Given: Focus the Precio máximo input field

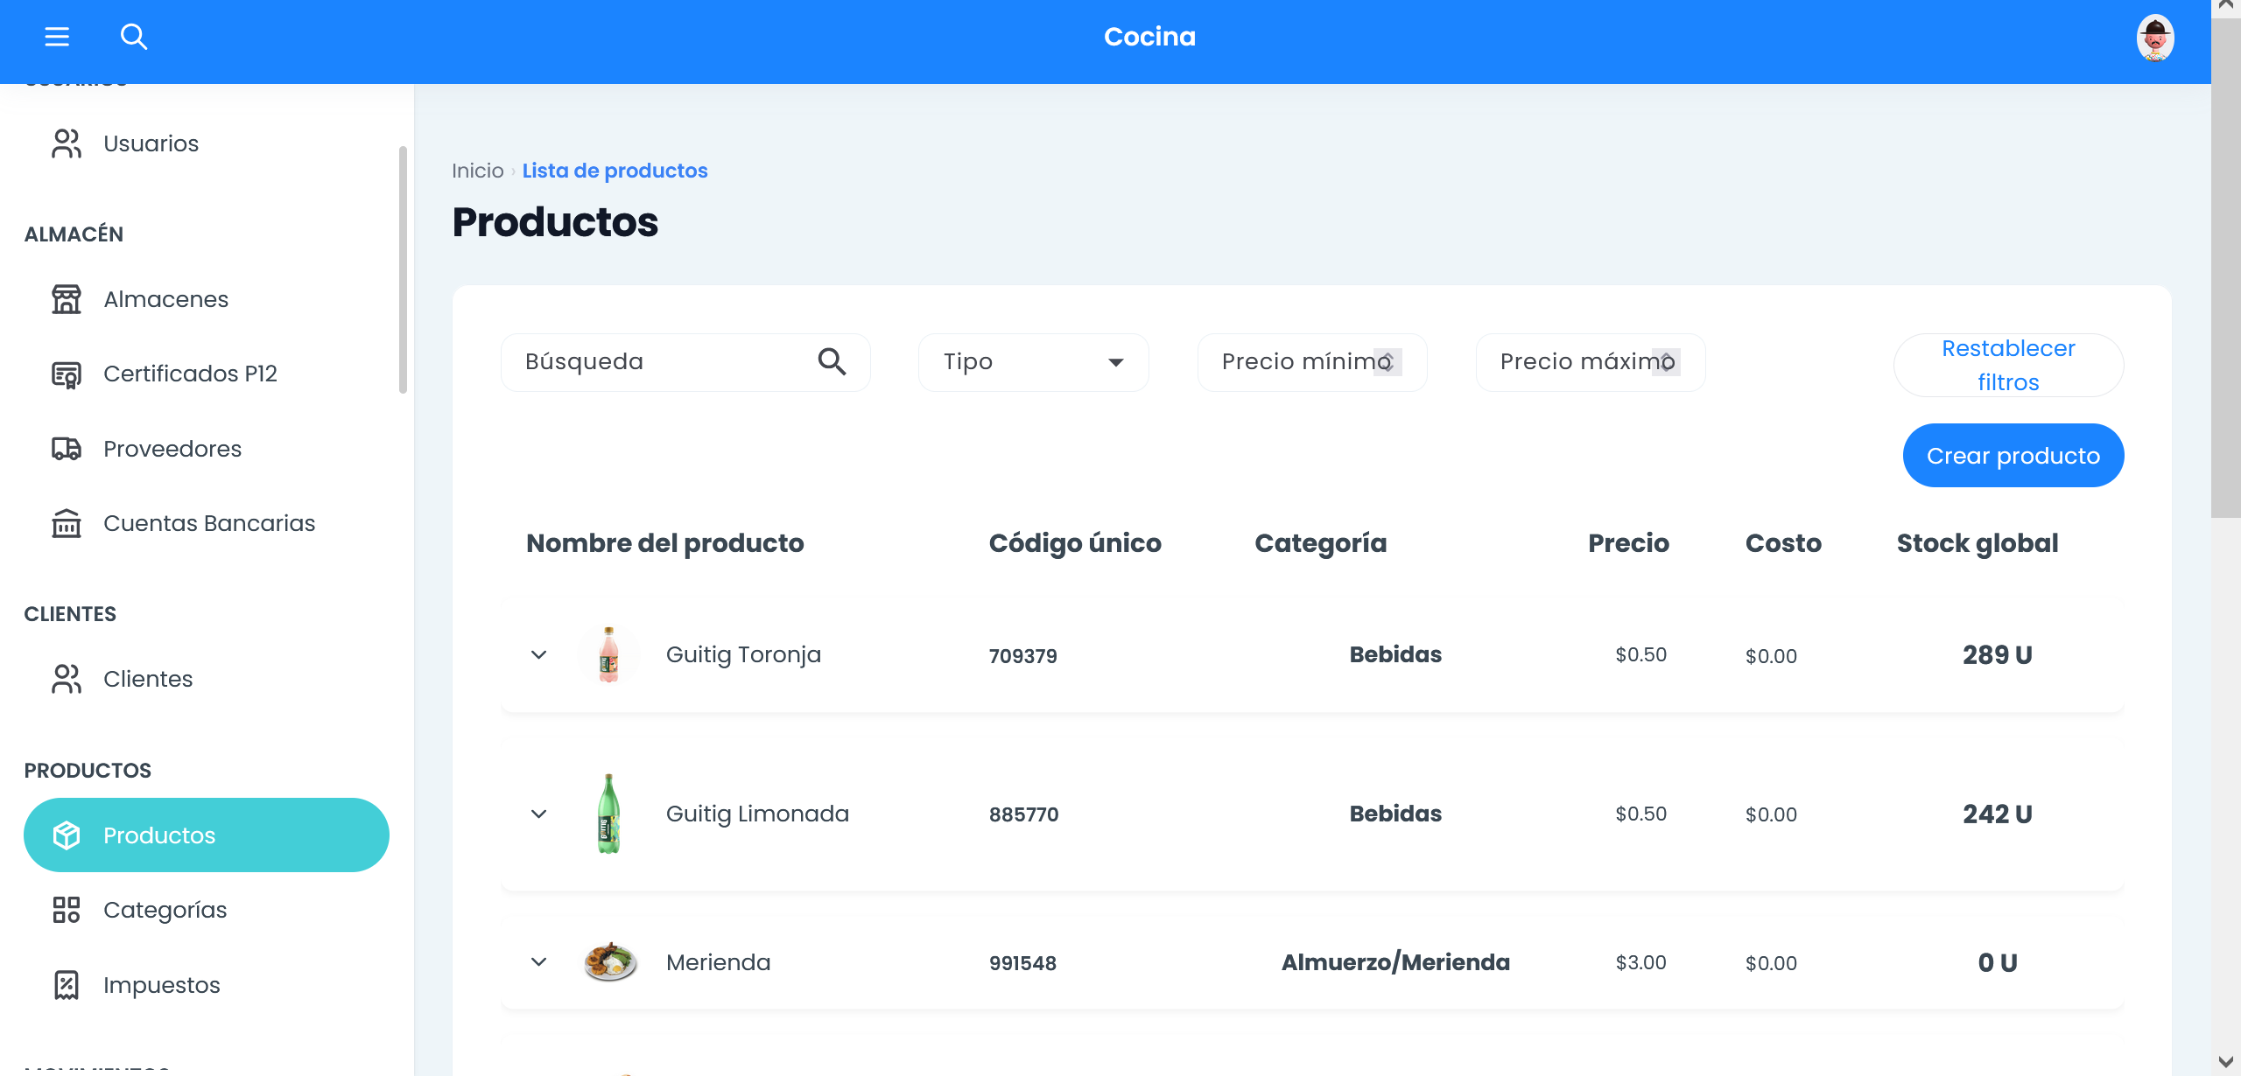Looking at the screenshot, I should (x=1590, y=362).
